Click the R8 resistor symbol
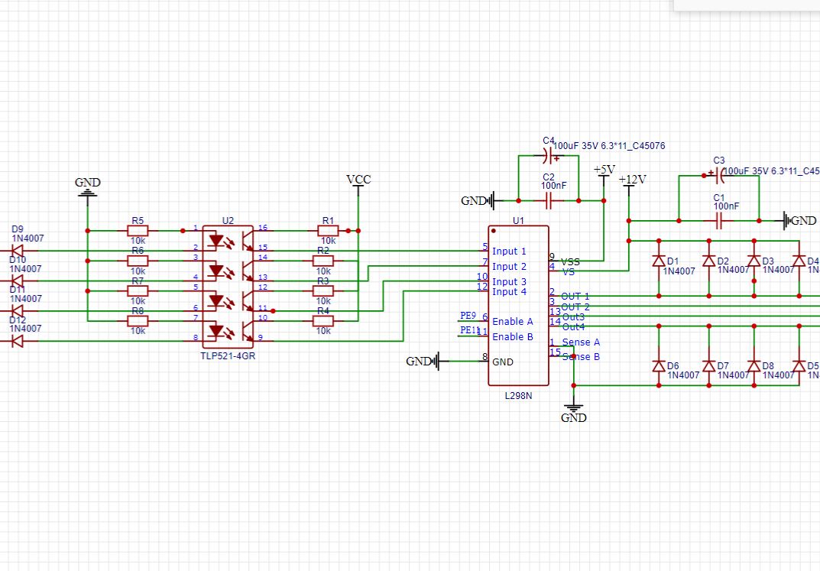The image size is (820, 571). pos(138,321)
